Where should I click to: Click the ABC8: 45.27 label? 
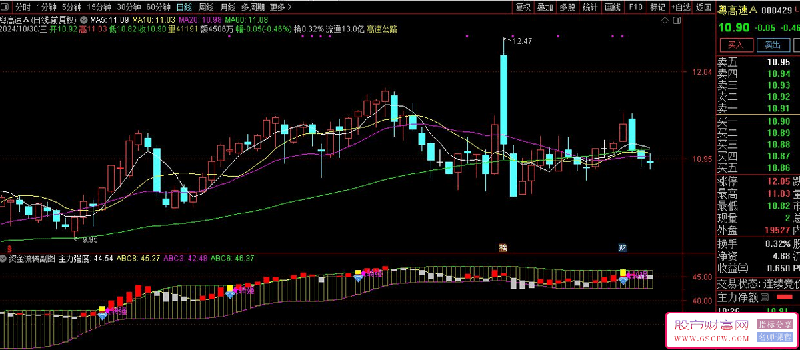(138, 258)
